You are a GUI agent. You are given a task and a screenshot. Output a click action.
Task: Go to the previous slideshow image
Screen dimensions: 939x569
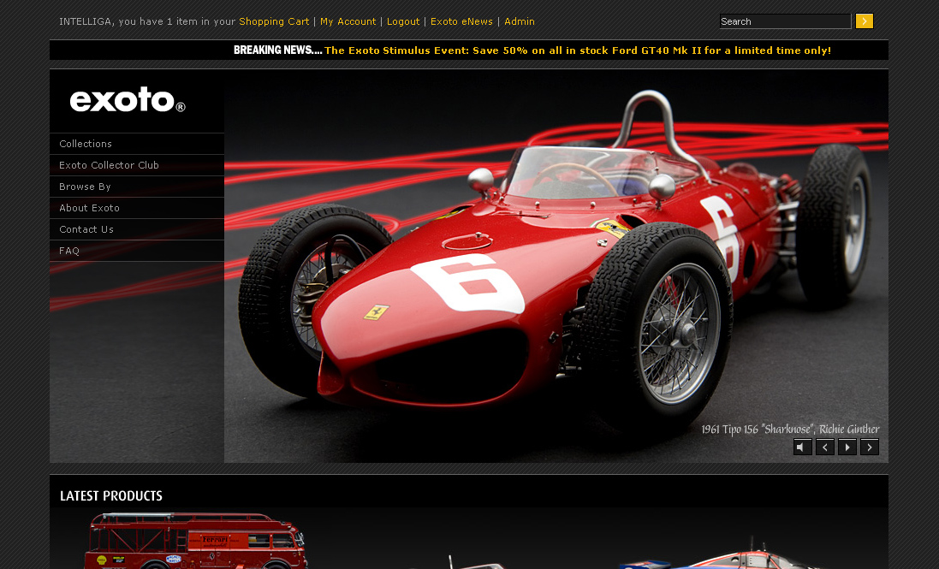point(824,447)
